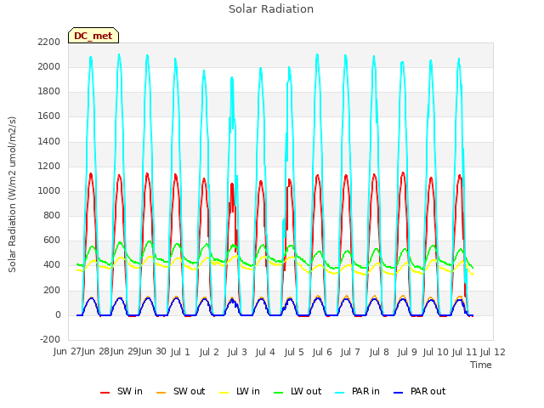Screen dimensions: 544x408
Task: Click the yellow LW in color marker
Action: coord(224,393)
